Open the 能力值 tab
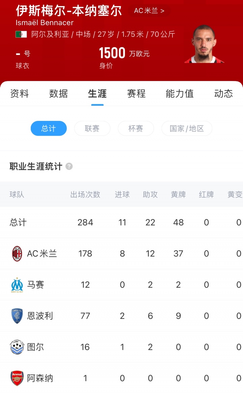 click(180, 94)
